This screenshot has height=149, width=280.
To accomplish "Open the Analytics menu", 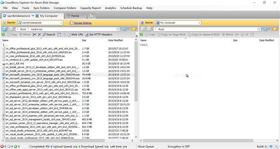I will pyautogui.click(x=110, y=8).
